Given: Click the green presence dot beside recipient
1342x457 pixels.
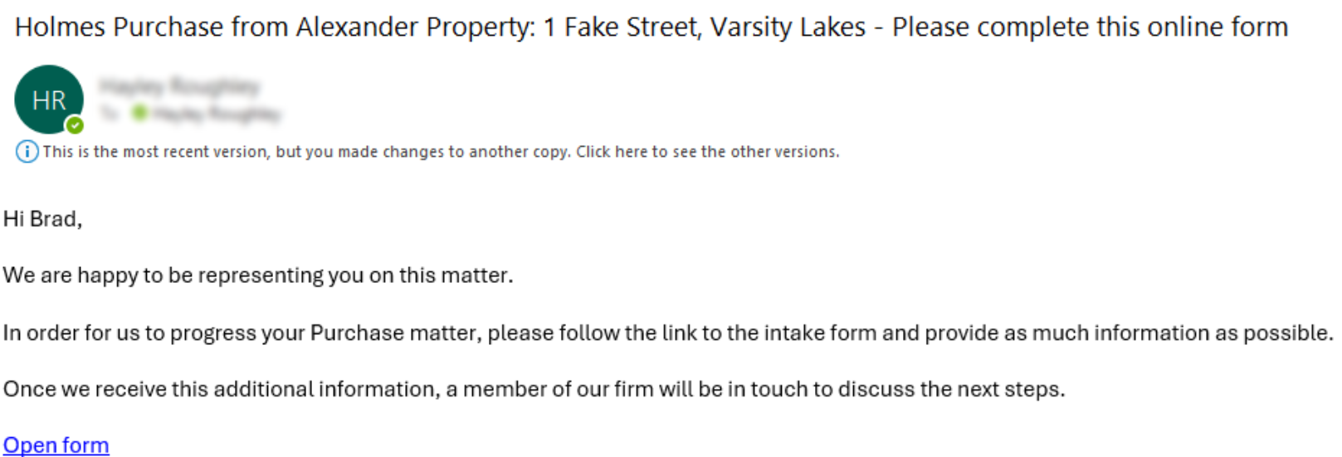Looking at the screenshot, I should pos(139,113).
